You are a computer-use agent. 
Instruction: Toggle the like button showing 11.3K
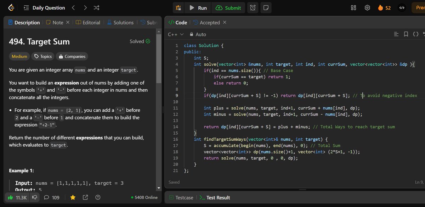pyautogui.click(x=17, y=197)
